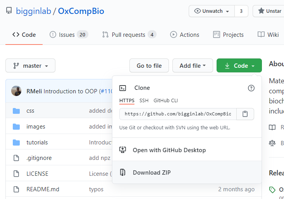Image resolution: width=284 pixels, height=199 pixels.
Task: Click the README.md file icon
Action: (16, 189)
